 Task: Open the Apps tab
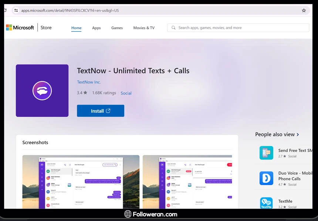96,28
